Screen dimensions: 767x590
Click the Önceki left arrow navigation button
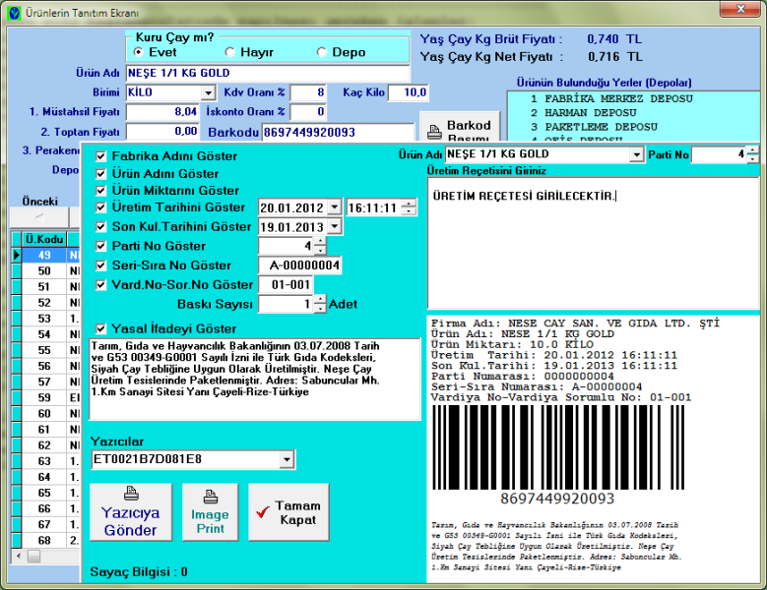tap(39, 217)
